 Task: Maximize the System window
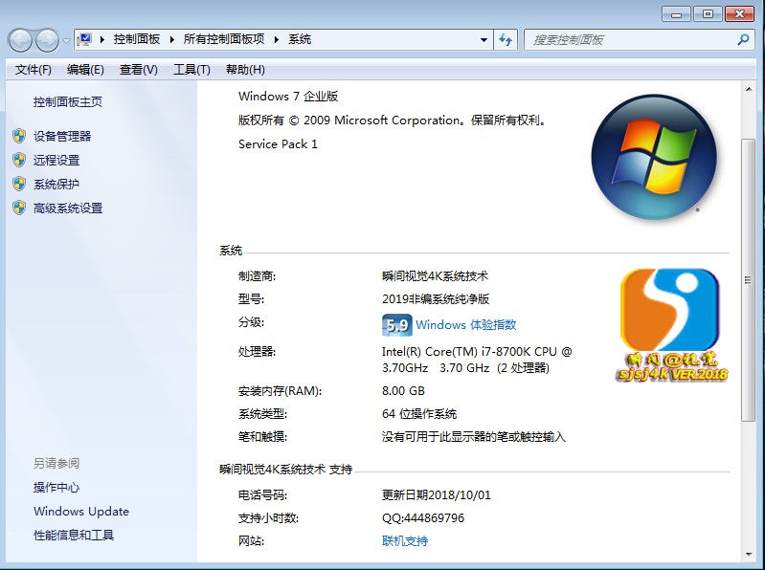[708, 14]
